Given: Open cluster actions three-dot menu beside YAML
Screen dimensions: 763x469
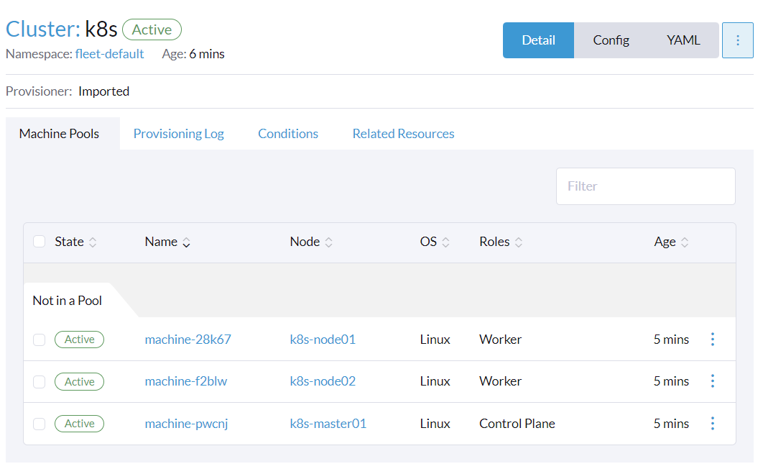Looking at the screenshot, I should 738,40.
